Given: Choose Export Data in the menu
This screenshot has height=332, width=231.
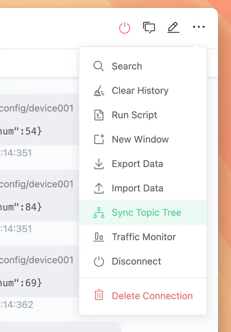Looking at the screenshot, I should tap(137, 164).
